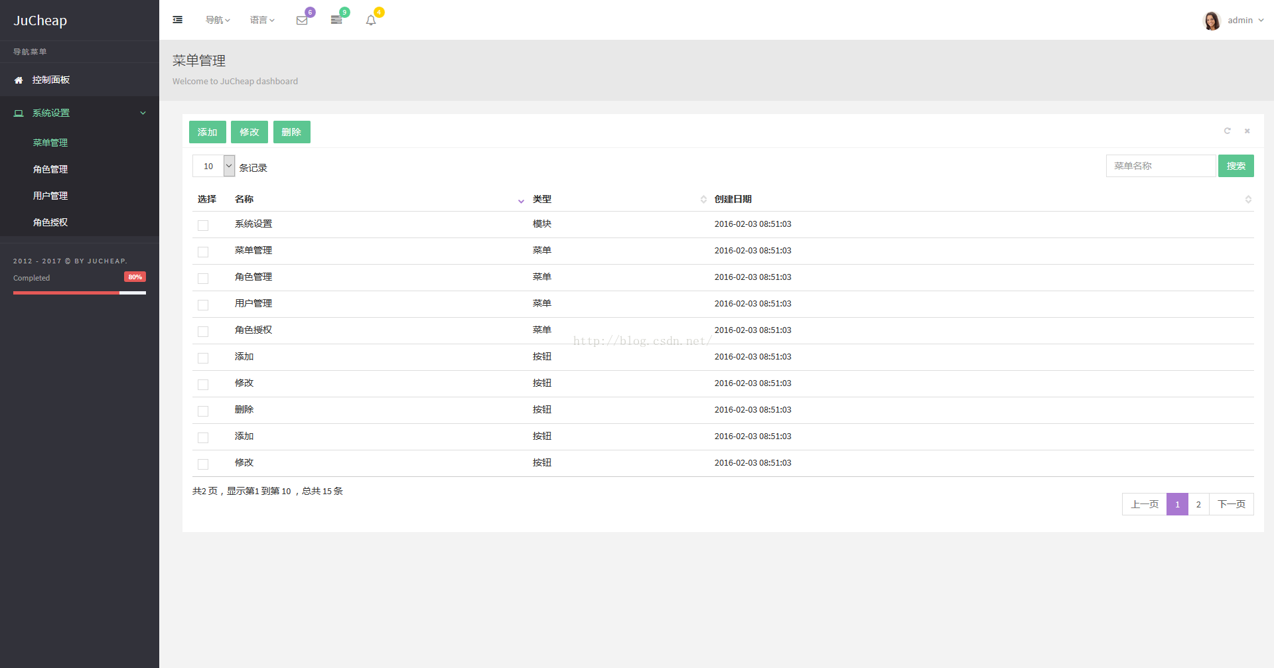Click the 系统设置 name cell in table

pos(253,224)
